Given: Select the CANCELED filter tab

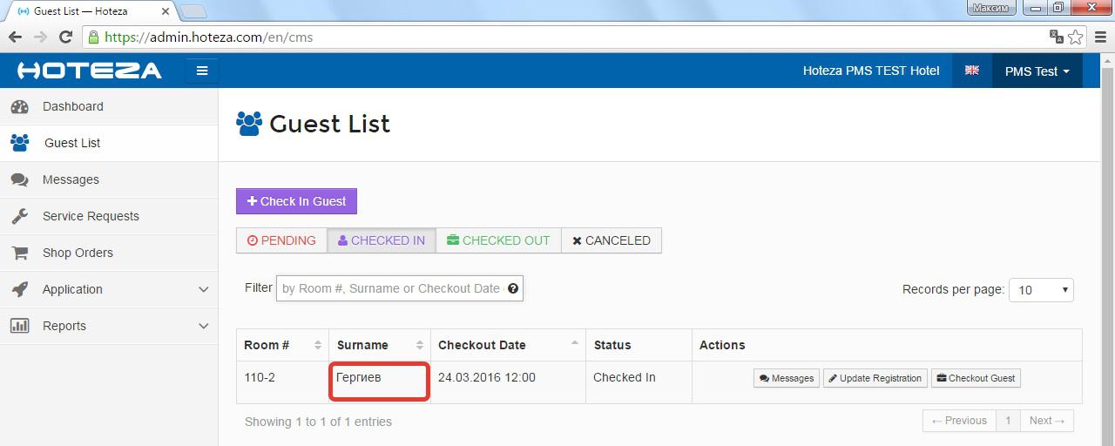Looking at the screenshot, I should point(612,240).
